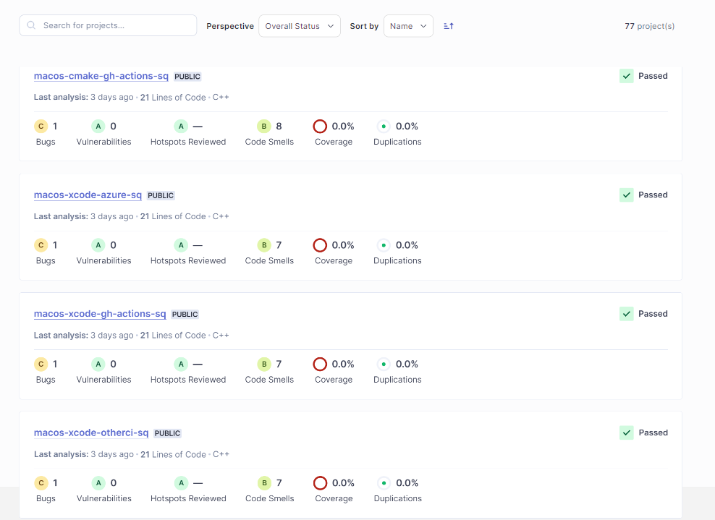The width and height of the screenshot is (715, 520).
Task: Open the Sort by Name dropdown
Action: coord(408,26)
